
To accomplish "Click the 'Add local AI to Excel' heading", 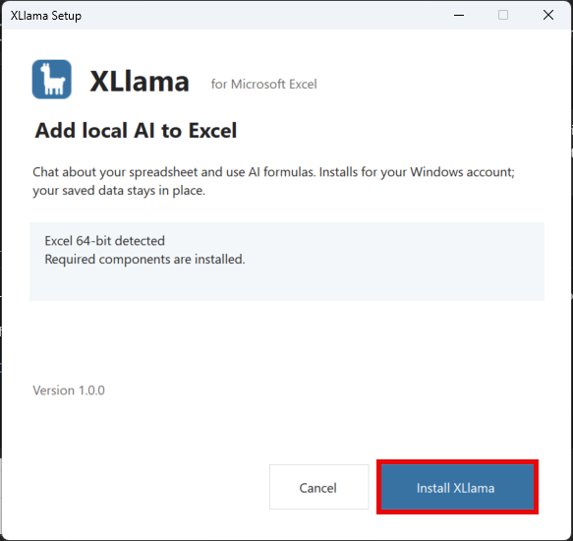I will point(136,130).
